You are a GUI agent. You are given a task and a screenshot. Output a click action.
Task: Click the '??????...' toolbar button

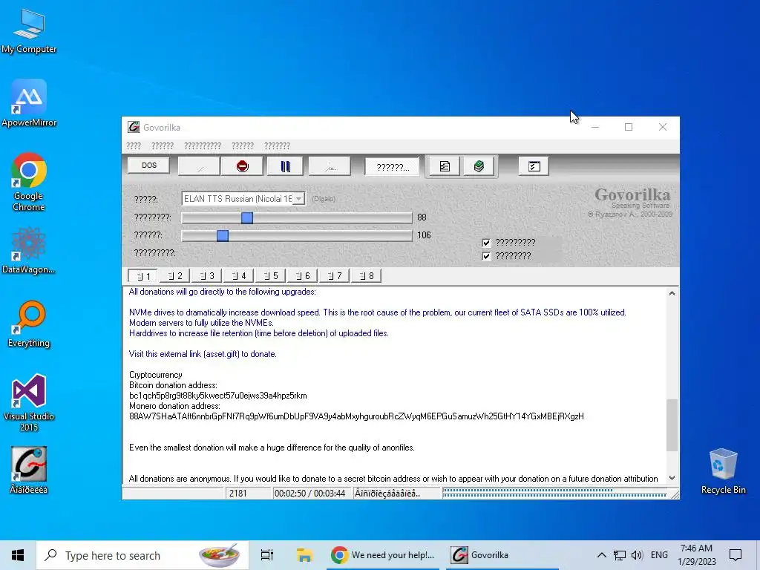(393, 167)
